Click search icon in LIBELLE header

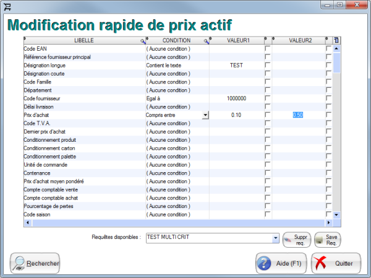pos(143,40)
